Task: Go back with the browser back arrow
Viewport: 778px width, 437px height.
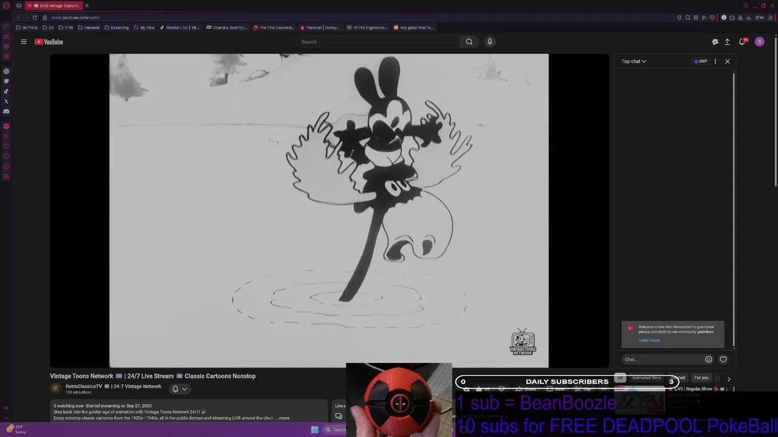Action: pyautogui.click(x=18, y=18)
